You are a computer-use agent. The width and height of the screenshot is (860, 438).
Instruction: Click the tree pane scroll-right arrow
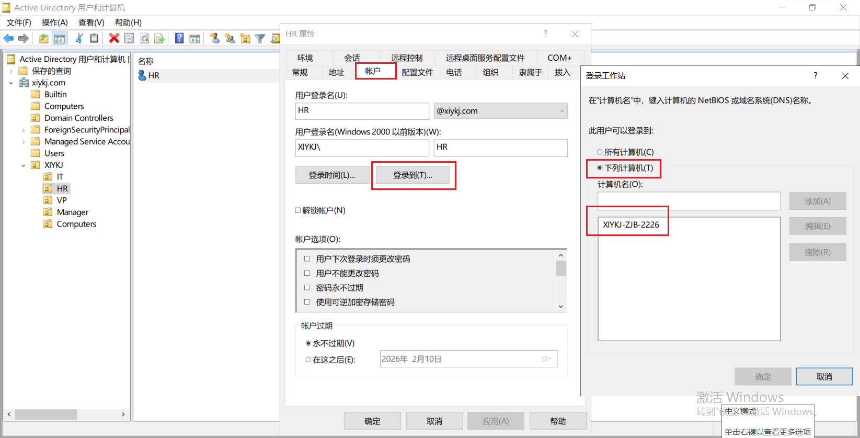click(123, 414)
